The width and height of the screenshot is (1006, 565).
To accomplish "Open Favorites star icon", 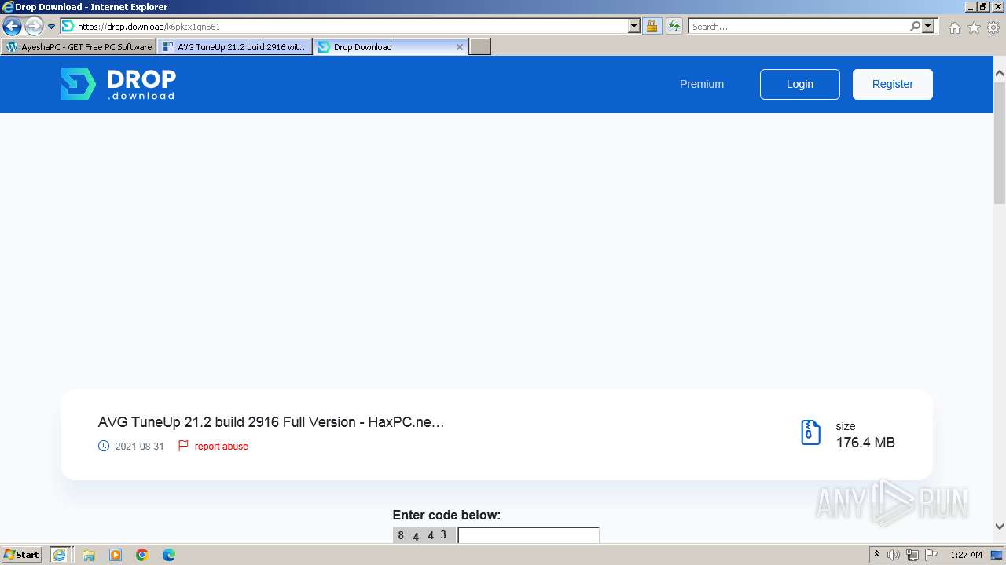I will tap(974, 27).
